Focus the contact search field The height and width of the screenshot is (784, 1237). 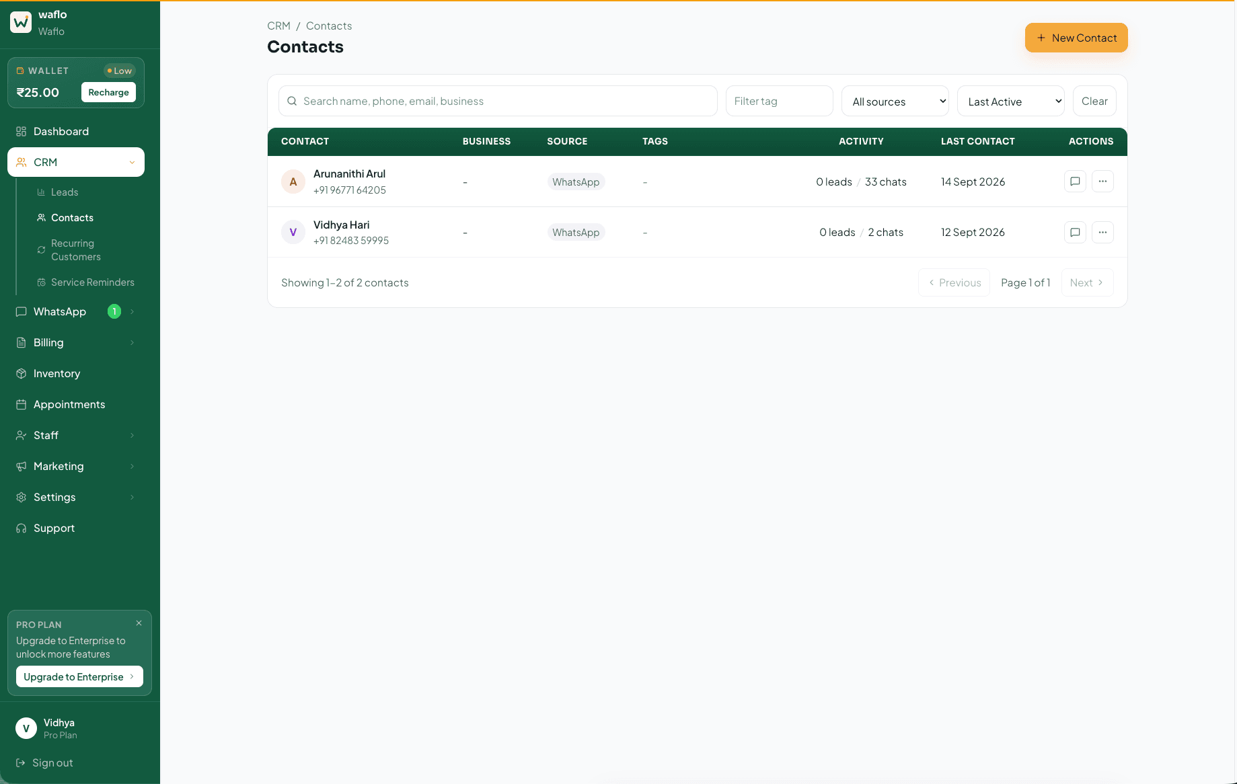498,101
